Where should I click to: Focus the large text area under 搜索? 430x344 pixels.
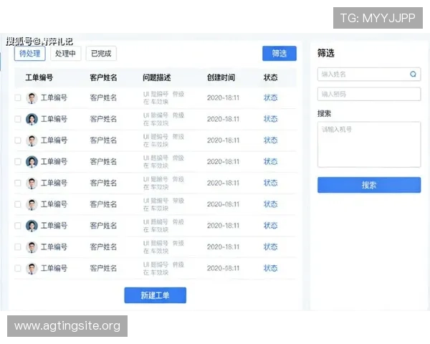click(x=369, y=145)
